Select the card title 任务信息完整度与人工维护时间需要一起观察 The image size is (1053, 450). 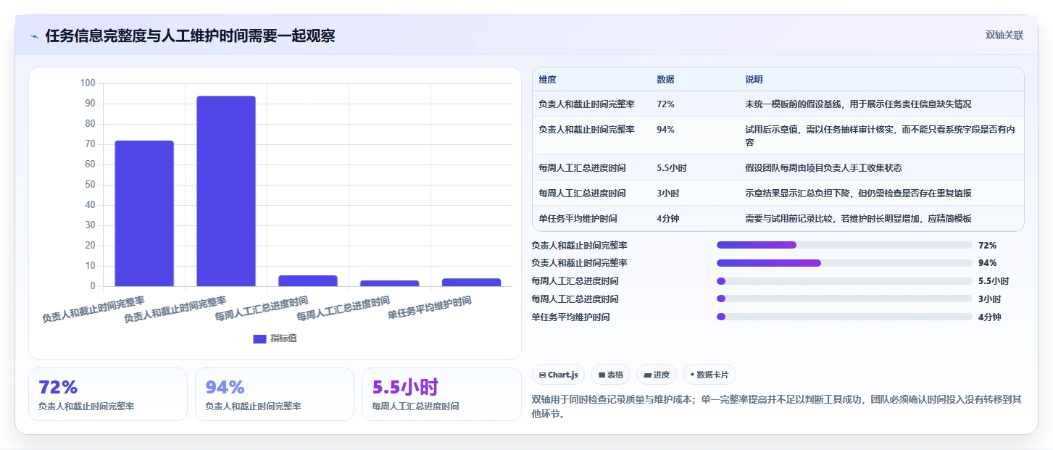(x=190, y=36)
